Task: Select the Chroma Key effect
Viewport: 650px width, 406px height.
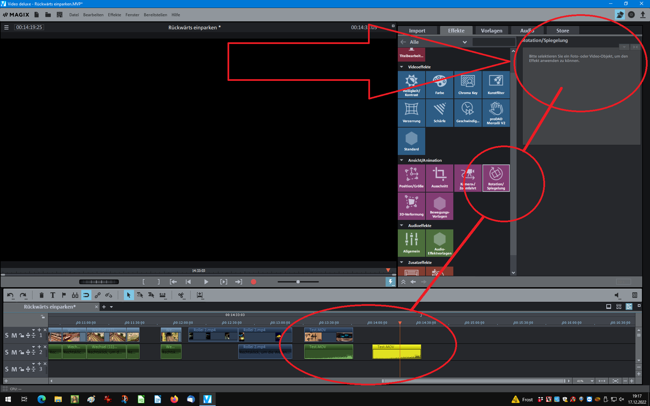Action: point(468,85)
